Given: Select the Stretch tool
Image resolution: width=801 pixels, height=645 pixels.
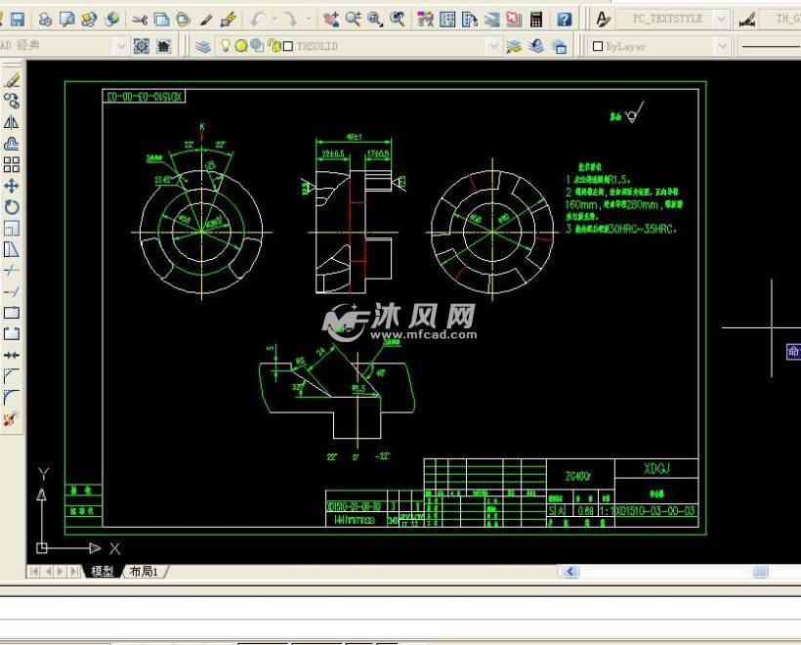Looking at the screenshot, I should point(12,249).
